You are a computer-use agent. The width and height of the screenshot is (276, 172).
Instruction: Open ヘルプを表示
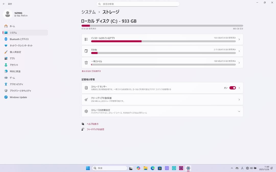pyautogui.click(x=92, y=124)
